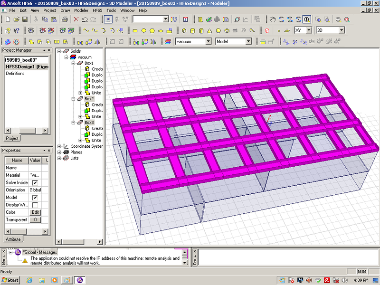Open the Modeler menu
Image resolution: width=380 pixels, height=285 pixels.
coord(81,10)
